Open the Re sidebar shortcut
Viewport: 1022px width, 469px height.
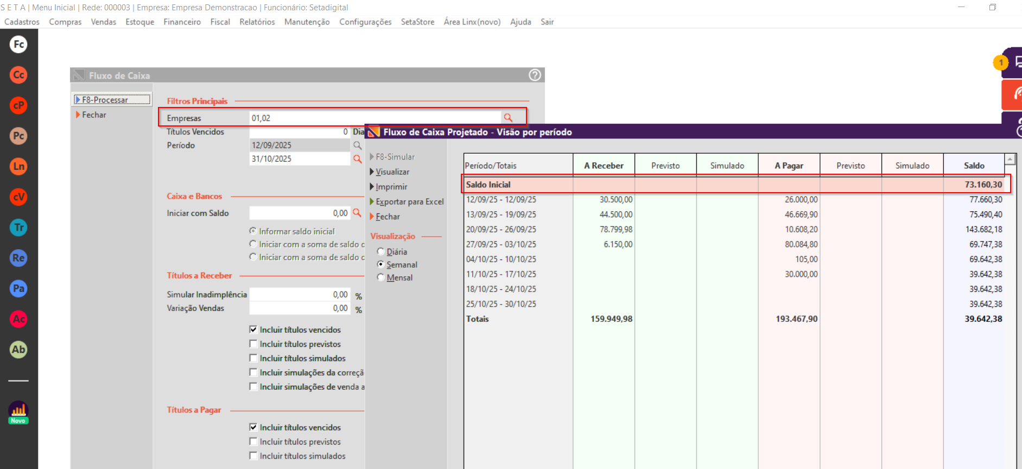point(18,258)
